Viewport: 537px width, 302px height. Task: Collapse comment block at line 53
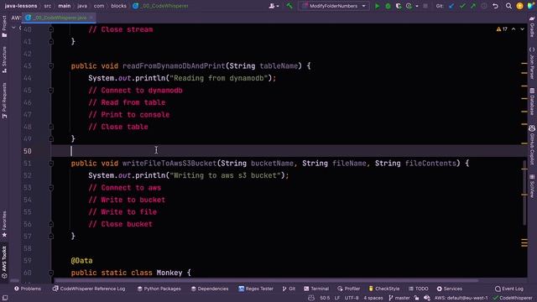point(50,188)
